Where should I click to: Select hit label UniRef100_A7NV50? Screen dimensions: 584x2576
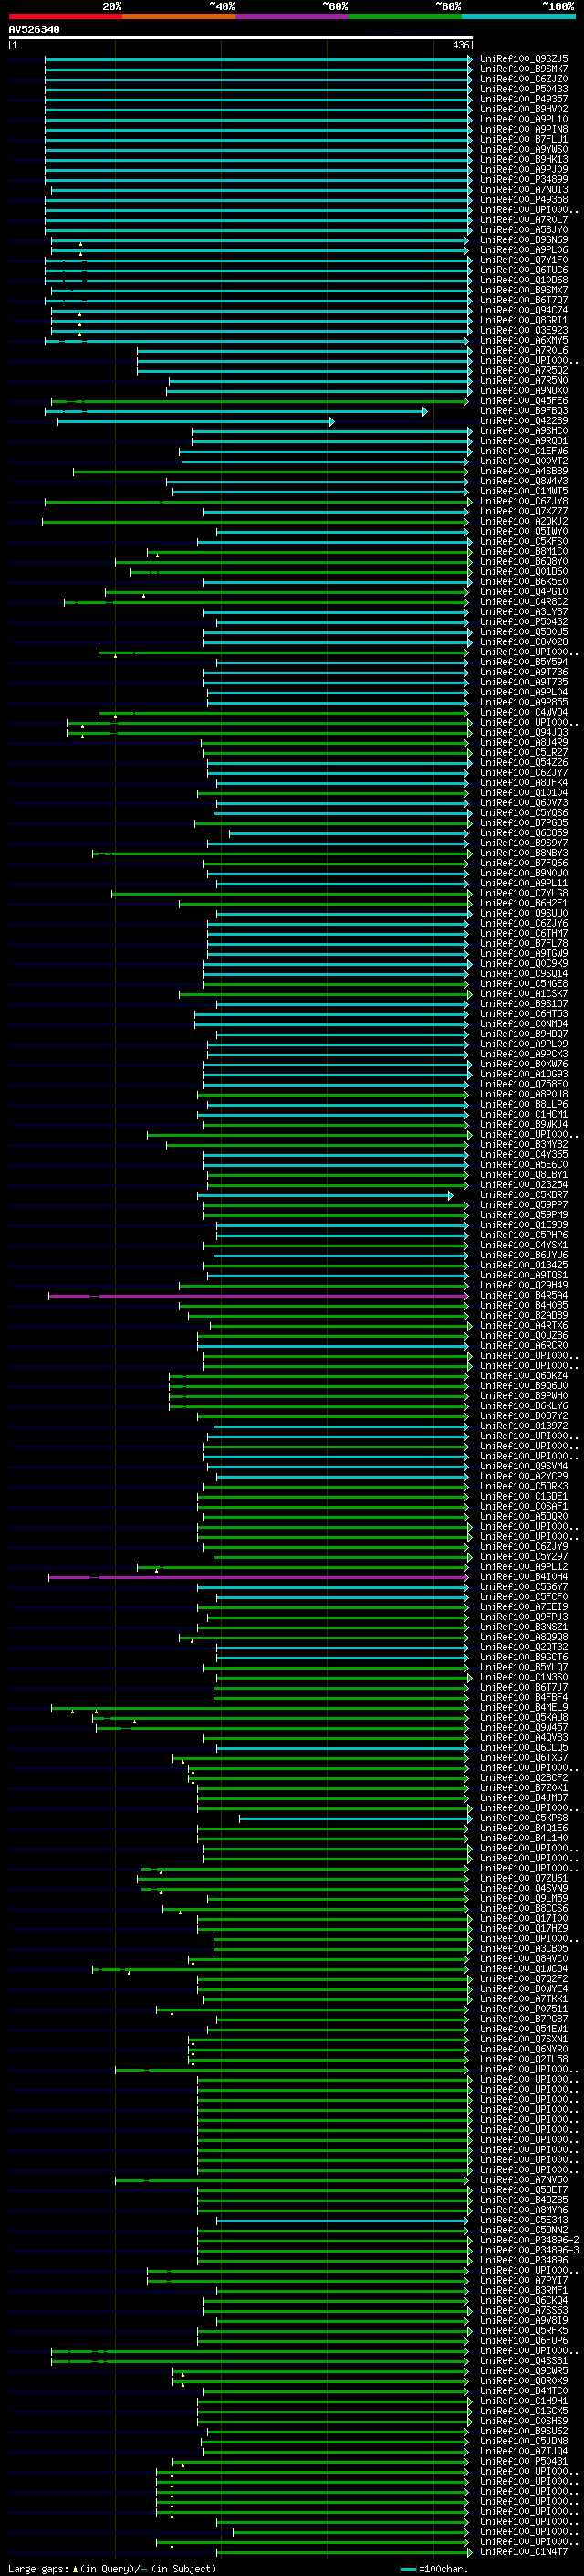coord(524,2180)
